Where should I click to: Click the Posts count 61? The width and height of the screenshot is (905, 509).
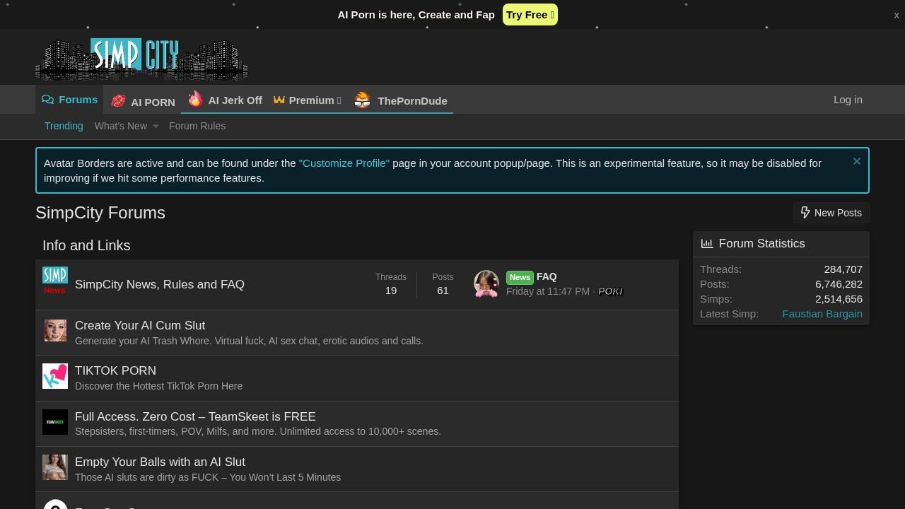pyautogui.click(x=443, y=291)
